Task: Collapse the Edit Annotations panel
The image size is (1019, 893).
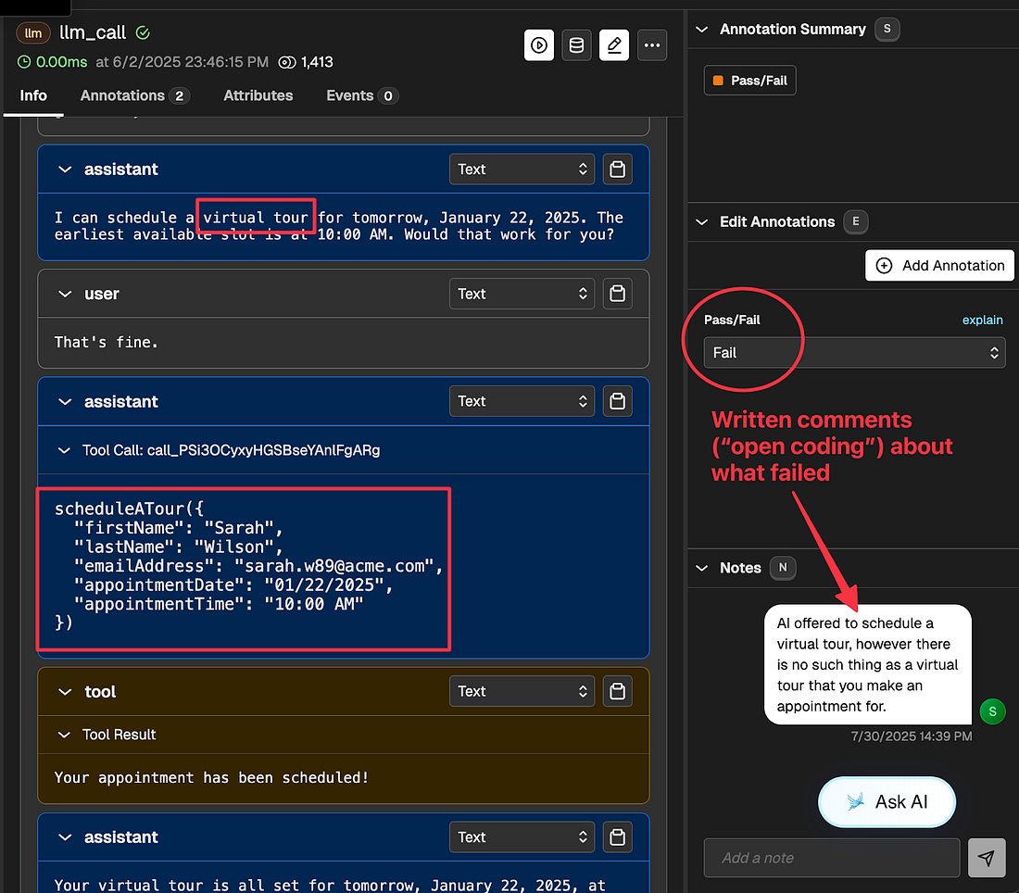Action: 702,221
